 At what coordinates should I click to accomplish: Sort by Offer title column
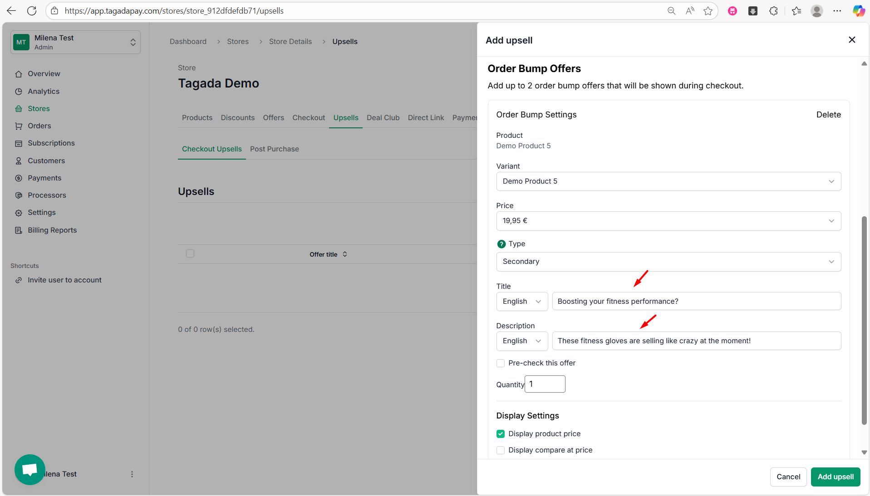[328, 254]
